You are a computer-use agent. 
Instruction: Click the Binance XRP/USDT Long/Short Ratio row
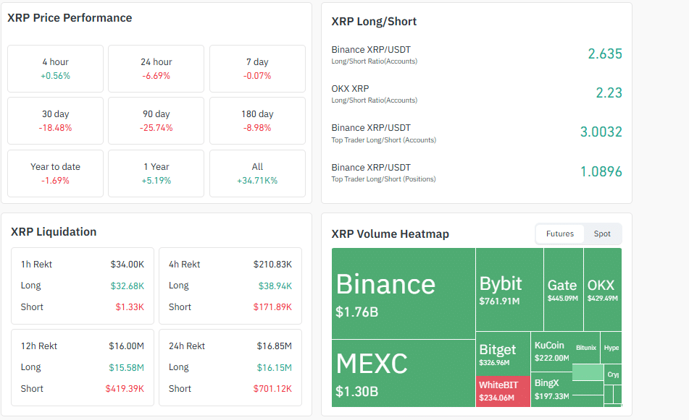point(475,53)
